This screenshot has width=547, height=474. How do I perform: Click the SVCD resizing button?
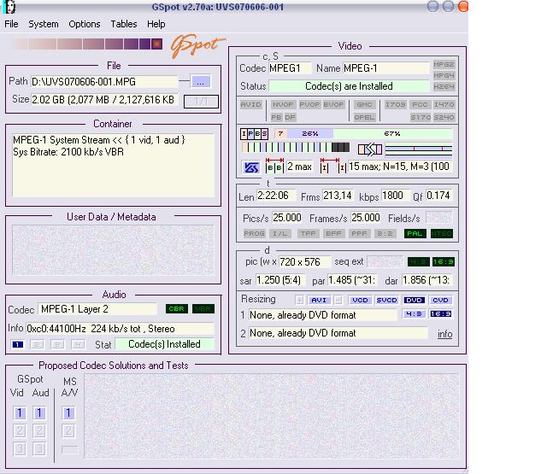(x=387, y=300)
